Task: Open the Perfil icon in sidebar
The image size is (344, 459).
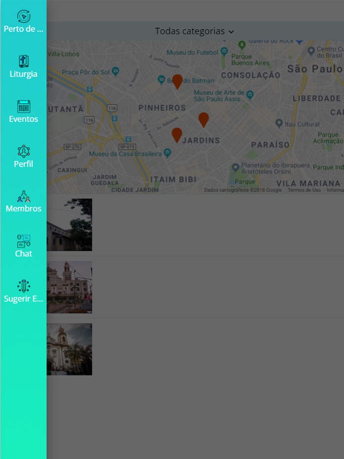Action: tap(24, 152)
